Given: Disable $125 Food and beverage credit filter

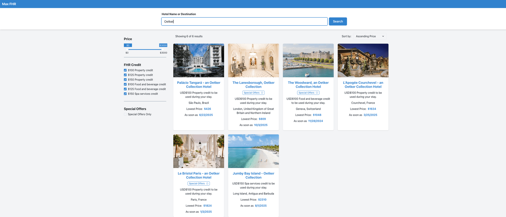Looking at the screenshot, I should click(x=125, y=89).
